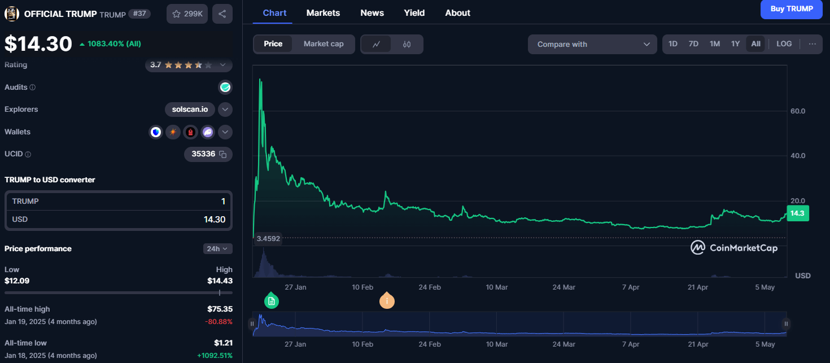Image resolution: width=830 pixels, height=363 pixels.
Task: Click the green document event marker
Action: tap(272, 301)
